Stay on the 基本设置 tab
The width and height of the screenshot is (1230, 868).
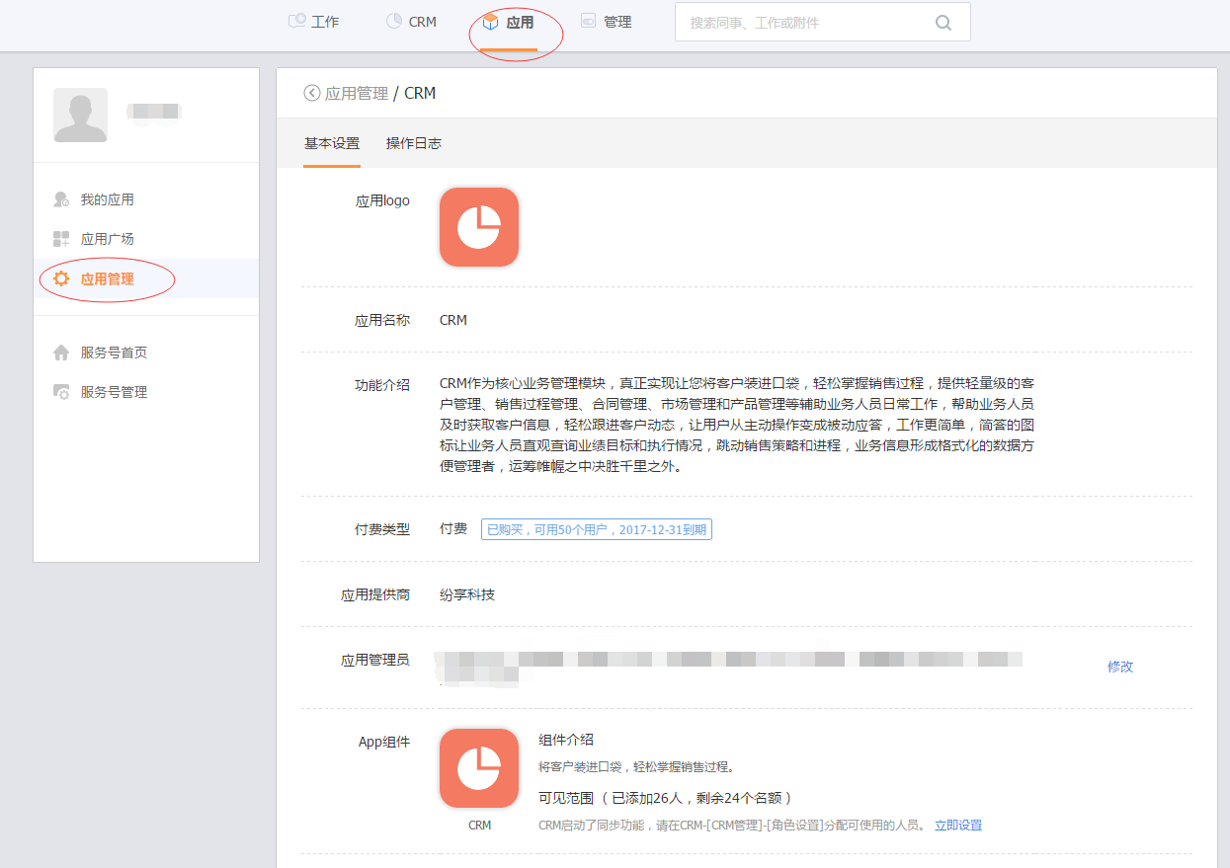330,143
